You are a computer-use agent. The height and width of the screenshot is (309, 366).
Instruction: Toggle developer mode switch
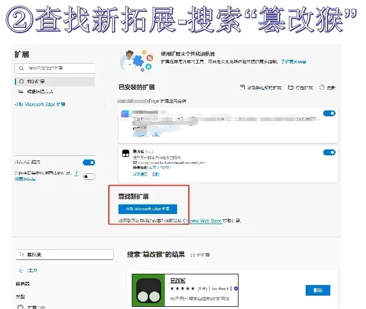(x=89, y=162)
